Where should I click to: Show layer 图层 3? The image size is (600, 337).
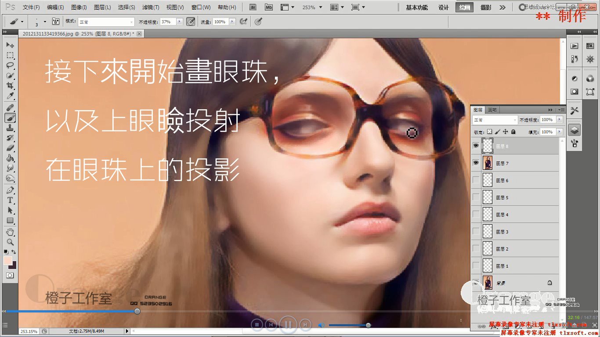[476, 232]
